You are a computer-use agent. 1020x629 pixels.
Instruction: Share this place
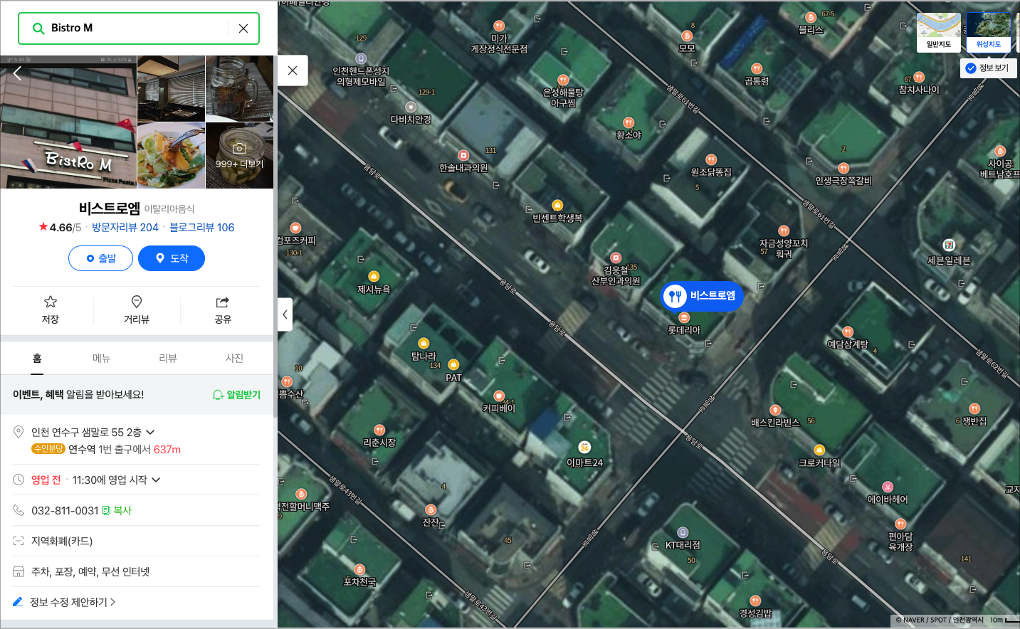click(x=223, y=310)
